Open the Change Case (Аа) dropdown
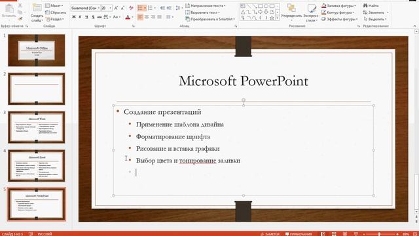 click(x=117, y=17)
